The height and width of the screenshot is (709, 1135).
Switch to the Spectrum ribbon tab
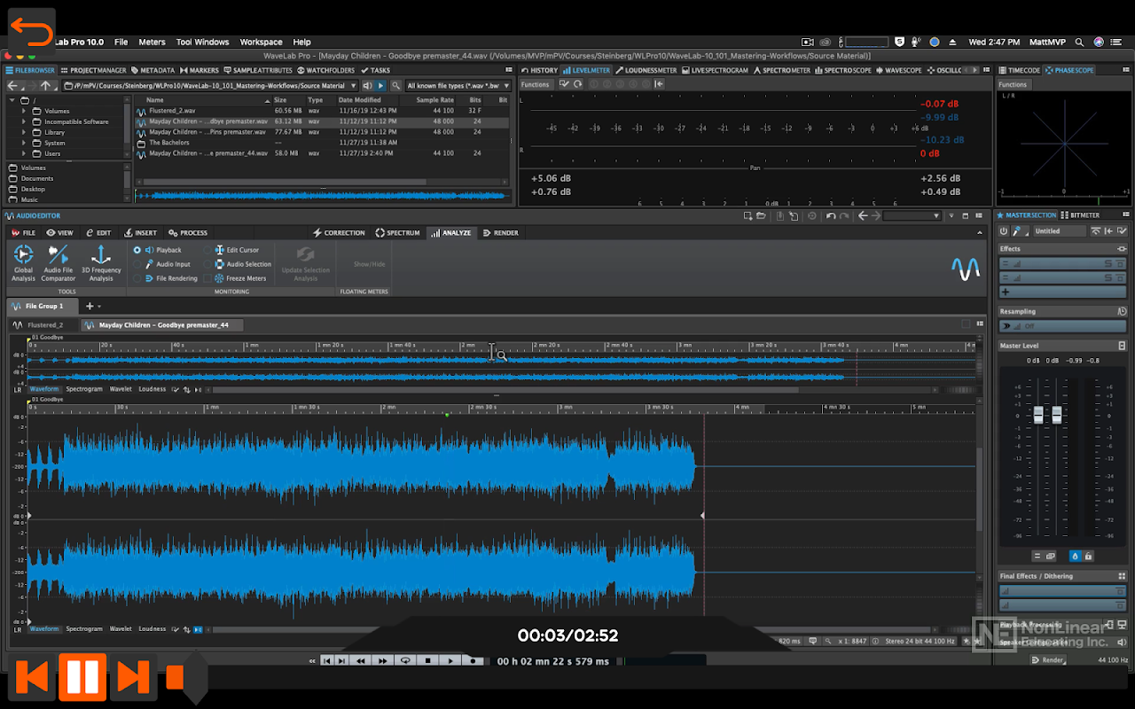(x=396, y=233)
